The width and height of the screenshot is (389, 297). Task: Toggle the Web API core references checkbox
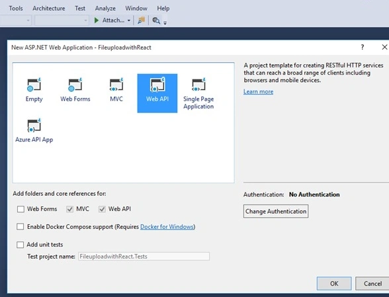point(102,209)
